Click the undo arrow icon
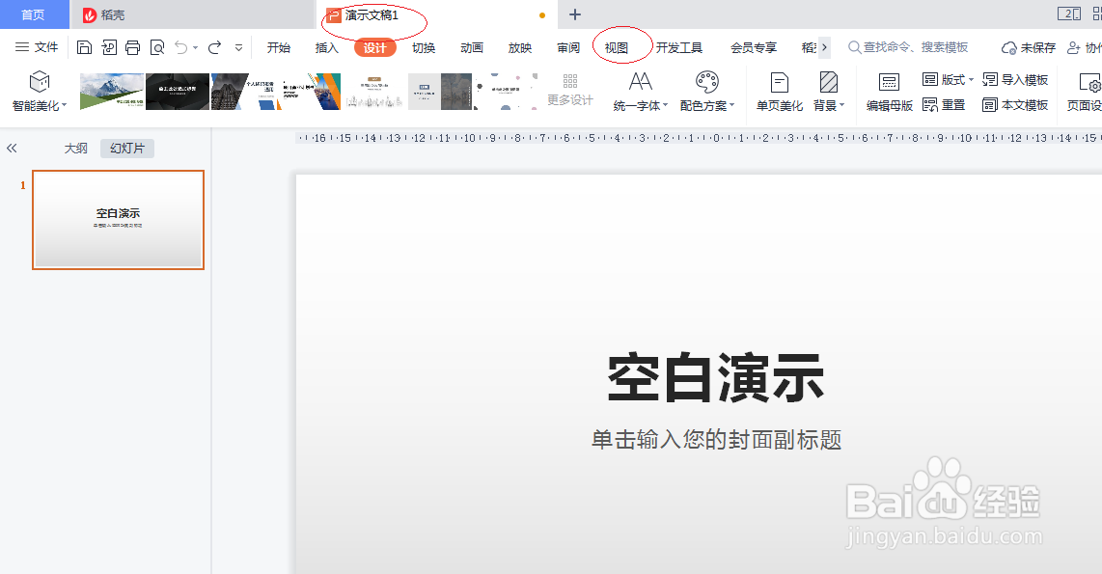Screen dimensions: 1102x574 click(183, 46)
